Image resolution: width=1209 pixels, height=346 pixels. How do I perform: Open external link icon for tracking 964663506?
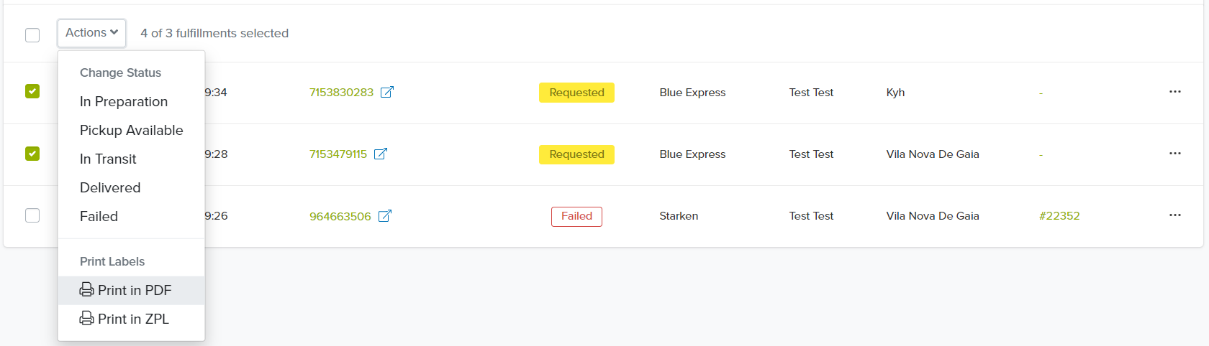pyautogui.click(x=385, y=215)
